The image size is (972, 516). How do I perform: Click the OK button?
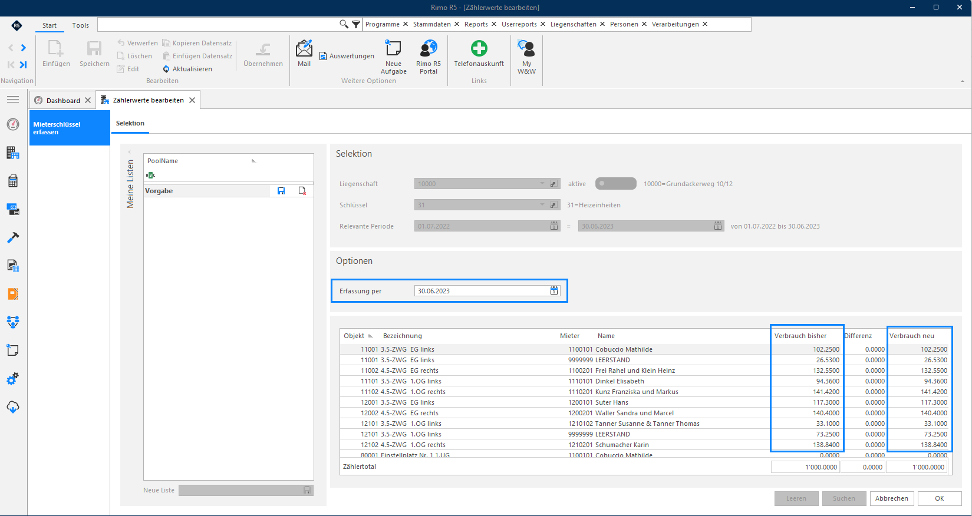coord(940,498)
